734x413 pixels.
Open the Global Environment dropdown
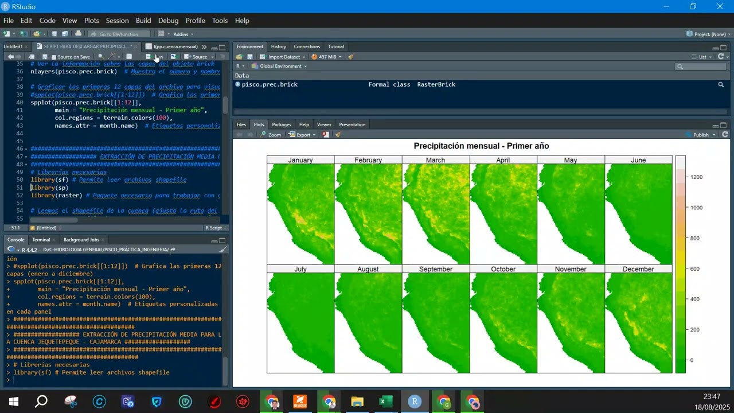[279, 66]
